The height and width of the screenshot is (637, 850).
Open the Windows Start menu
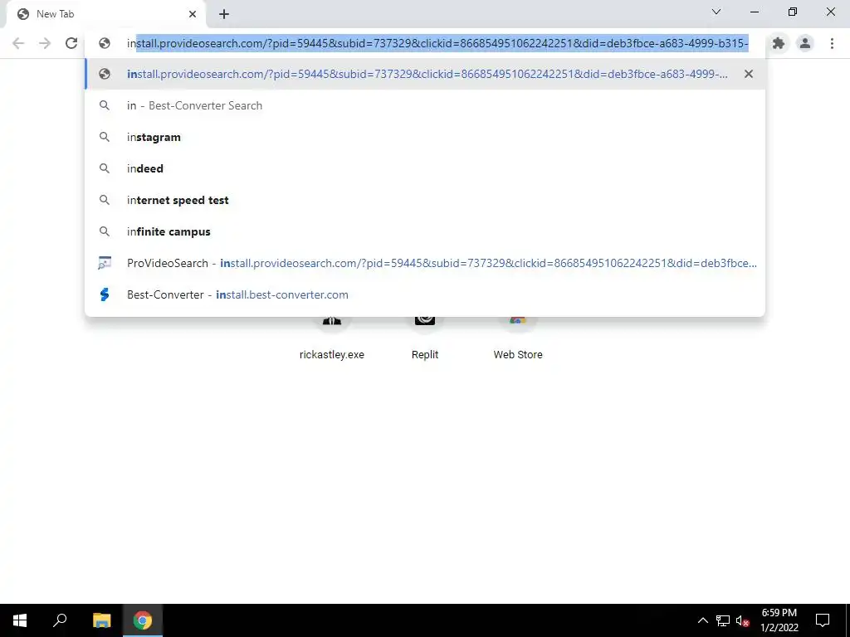[20, 620]
